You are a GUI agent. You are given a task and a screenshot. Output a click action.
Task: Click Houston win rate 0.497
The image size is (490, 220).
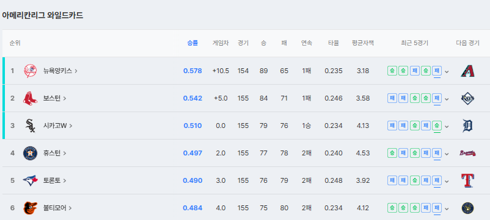tap(192, 154)
